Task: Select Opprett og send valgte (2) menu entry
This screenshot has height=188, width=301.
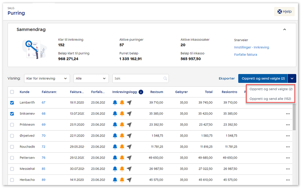Action: tap(271, 89)
